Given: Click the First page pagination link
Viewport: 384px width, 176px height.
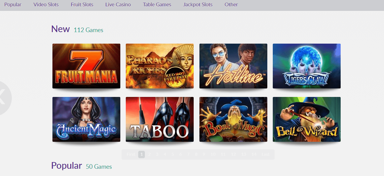Looking at the screenshot, I should coord(131,154).
